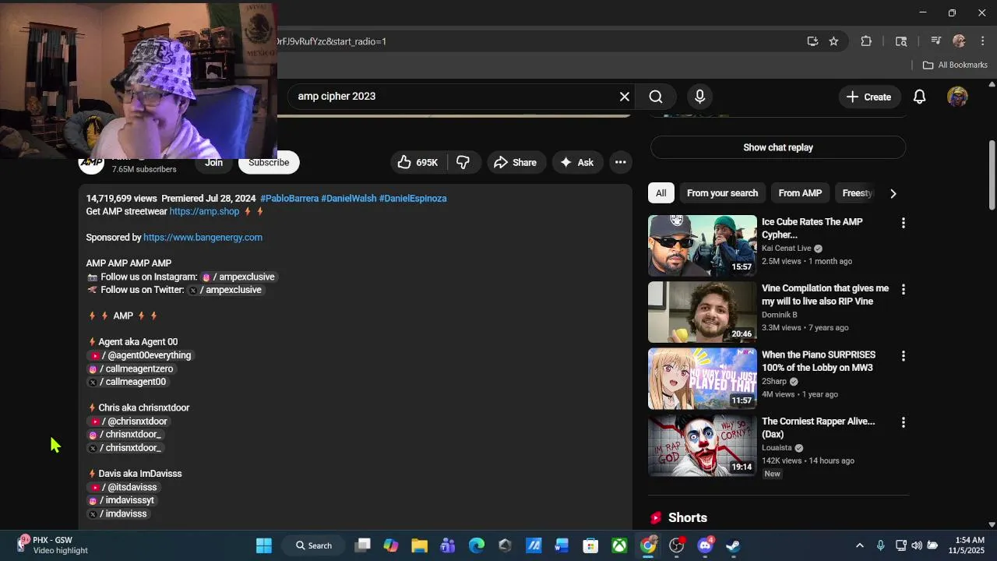997x561 pixels.
Task: Open Chrome extensions puzzle icon
Action: [x=866, y=41]
